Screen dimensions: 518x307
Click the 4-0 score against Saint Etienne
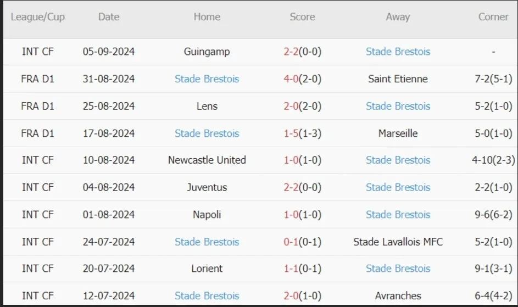tap(291, 79)
